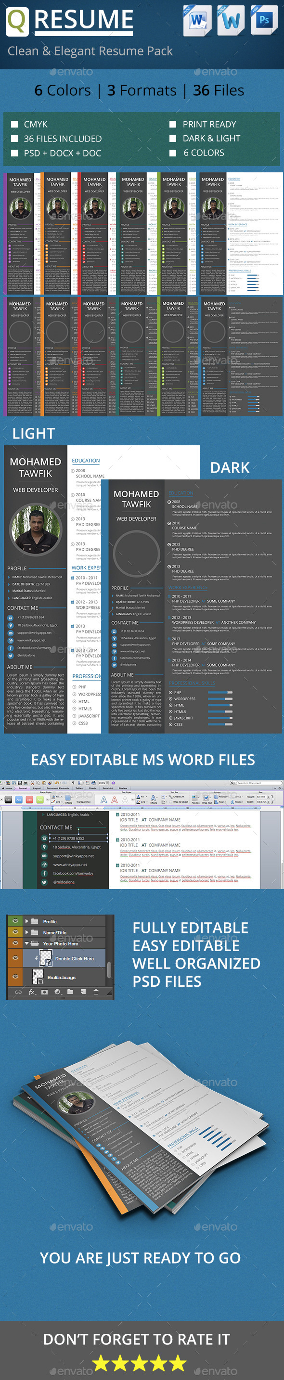The image size is (284, 1380).
Task: Click phone icon in Word document contact list
Action: (44, 838)
